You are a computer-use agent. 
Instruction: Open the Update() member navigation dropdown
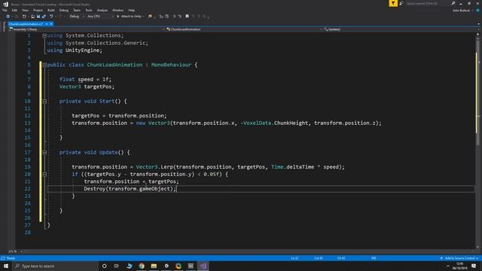(x=400, y=29)
